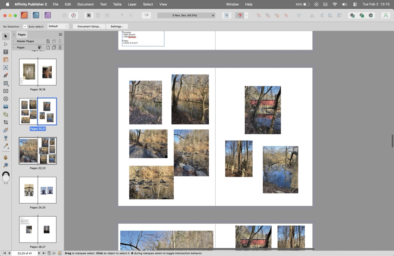Click the horizontal scrollbar at bottom
This screenshot has width=394, height=256.
pyautogui.click(x=235, y=249)
